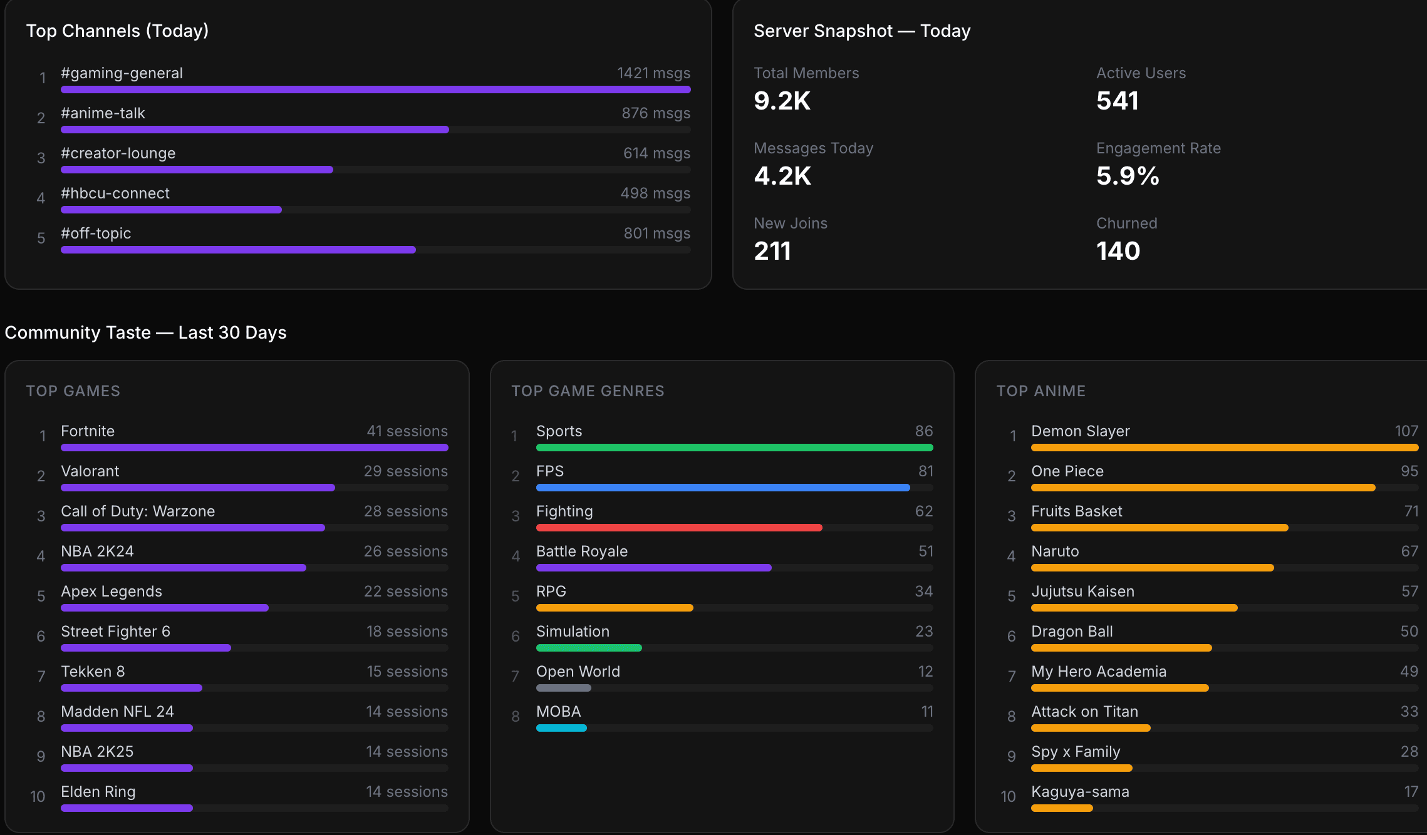
Task: Click the Elden Ring game entry
Action: coord(98,792)
